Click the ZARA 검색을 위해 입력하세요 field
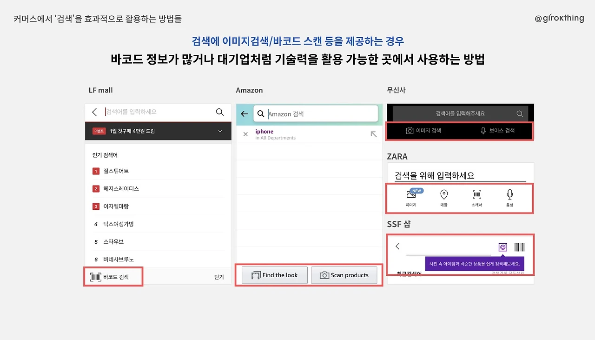Viewport: 595px width, 340px height. click(460, 176)
